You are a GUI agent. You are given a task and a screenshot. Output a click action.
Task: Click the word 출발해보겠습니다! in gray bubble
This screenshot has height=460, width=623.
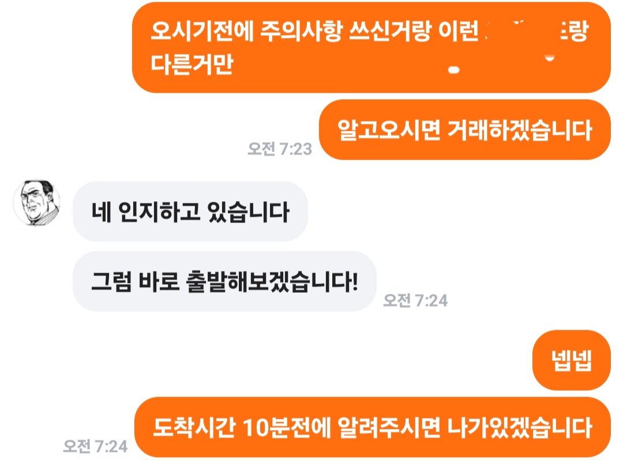pos(272,282)
